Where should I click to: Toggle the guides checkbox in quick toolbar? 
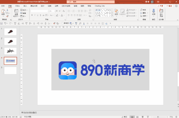pos(62,23)
